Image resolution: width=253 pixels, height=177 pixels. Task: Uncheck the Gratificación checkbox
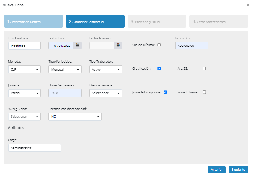point(159,69)
